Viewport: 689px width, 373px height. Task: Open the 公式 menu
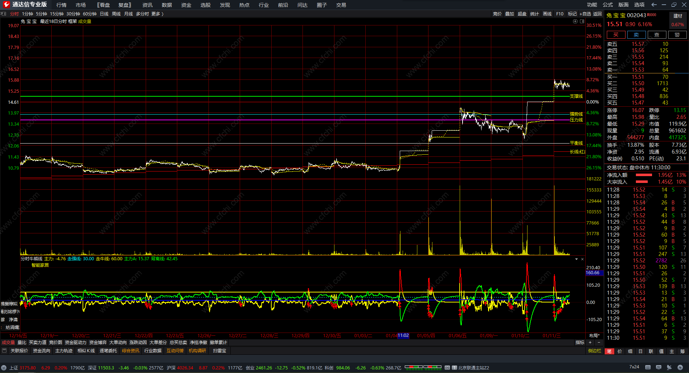tap(608, 5)
